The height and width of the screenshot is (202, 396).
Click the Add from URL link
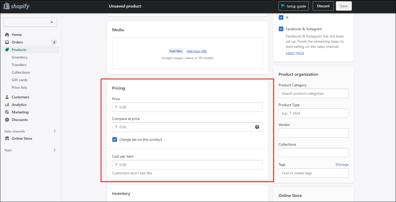[x=197, y=51]
